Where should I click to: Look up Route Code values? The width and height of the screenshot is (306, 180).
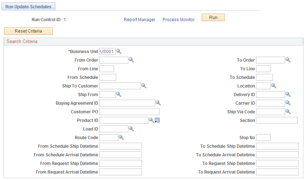[x=121, y=137]
